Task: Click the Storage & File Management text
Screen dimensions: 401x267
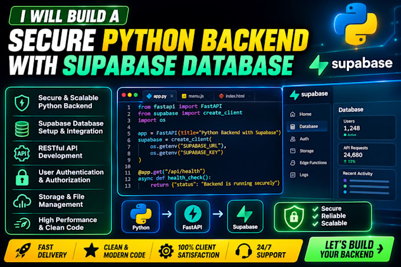Action: click(x=61, y=200)
